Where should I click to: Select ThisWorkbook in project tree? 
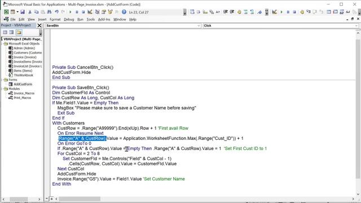pos(24,75)
